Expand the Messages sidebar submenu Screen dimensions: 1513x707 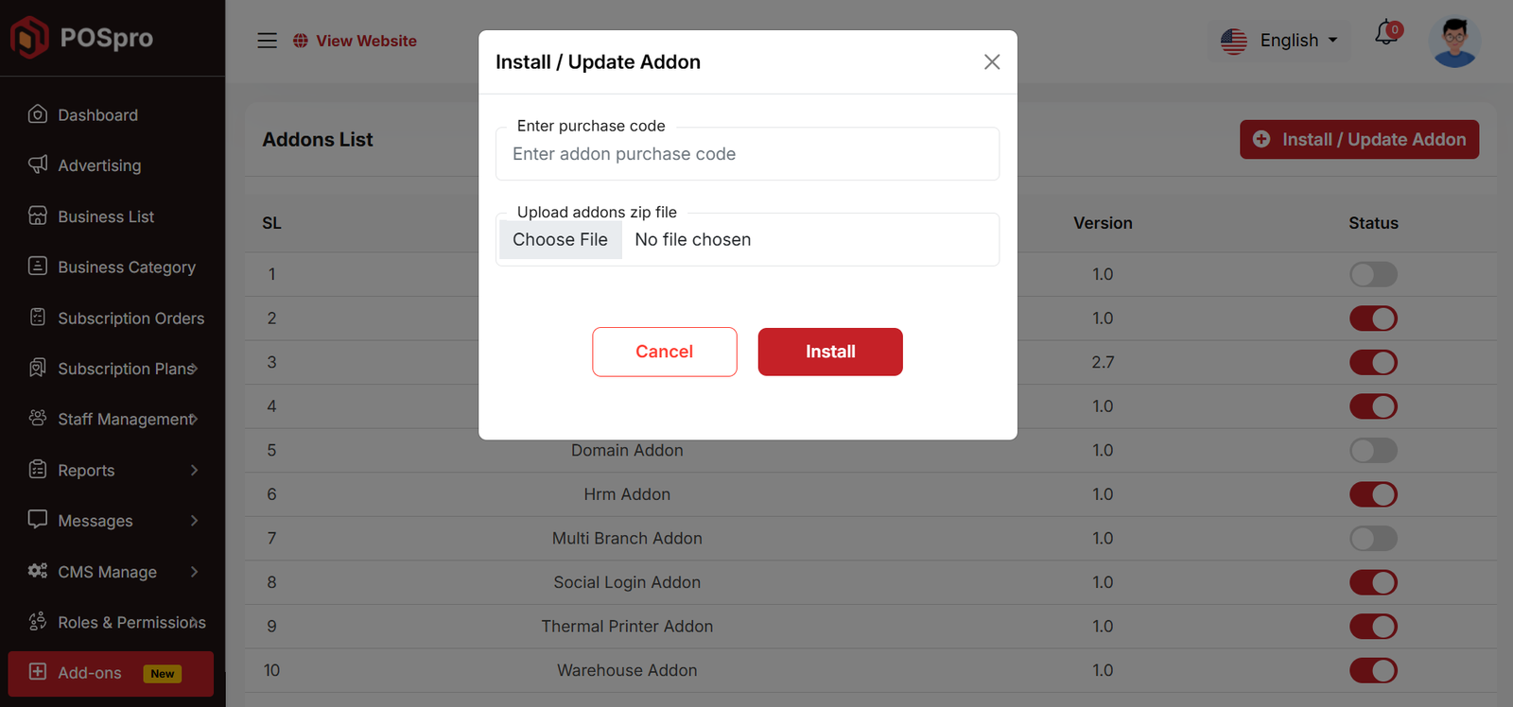(x=194, y=521)
